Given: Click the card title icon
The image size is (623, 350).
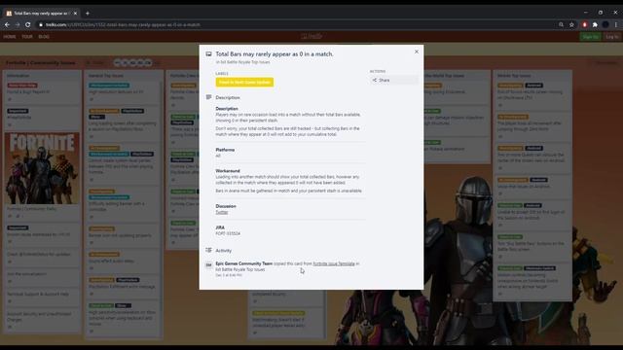Looking at the screenshot, I should (208, 54).
